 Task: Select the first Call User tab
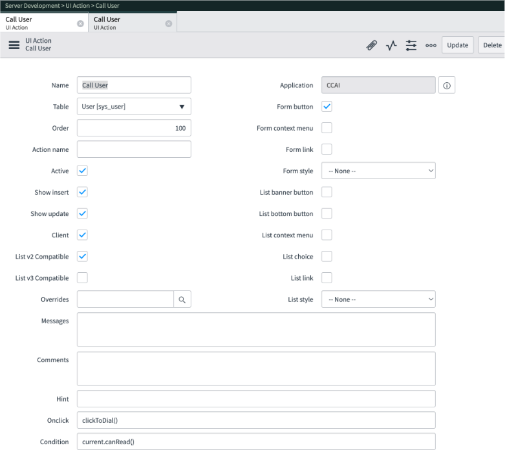(x=36, y=23)
